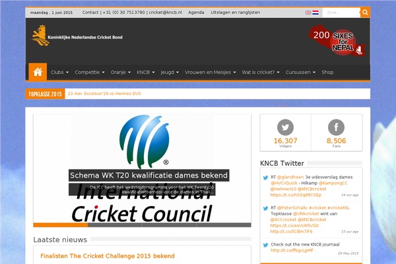Screen dimensions: 396x264
Task: Click the orange Home icon in navigation
Action: (x=38, y=72)
